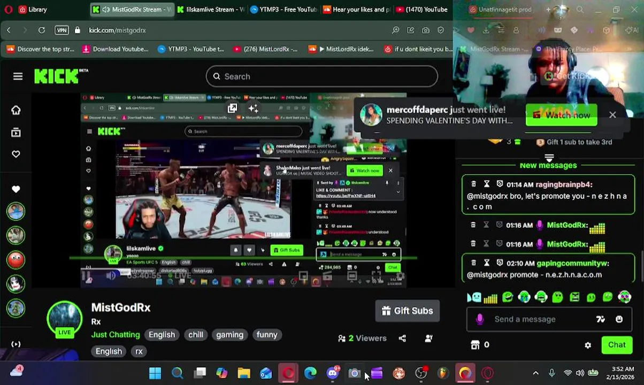Ban ragingbrainpb4 using the shield icon

coord(500,184)
